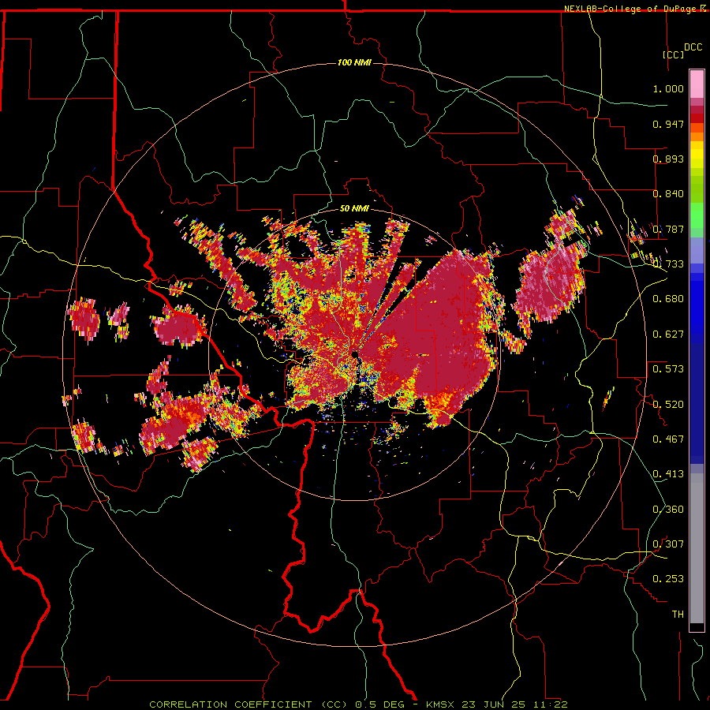Click the 50 NMI range ring label
710x710 pixels.
coord(354,208)
